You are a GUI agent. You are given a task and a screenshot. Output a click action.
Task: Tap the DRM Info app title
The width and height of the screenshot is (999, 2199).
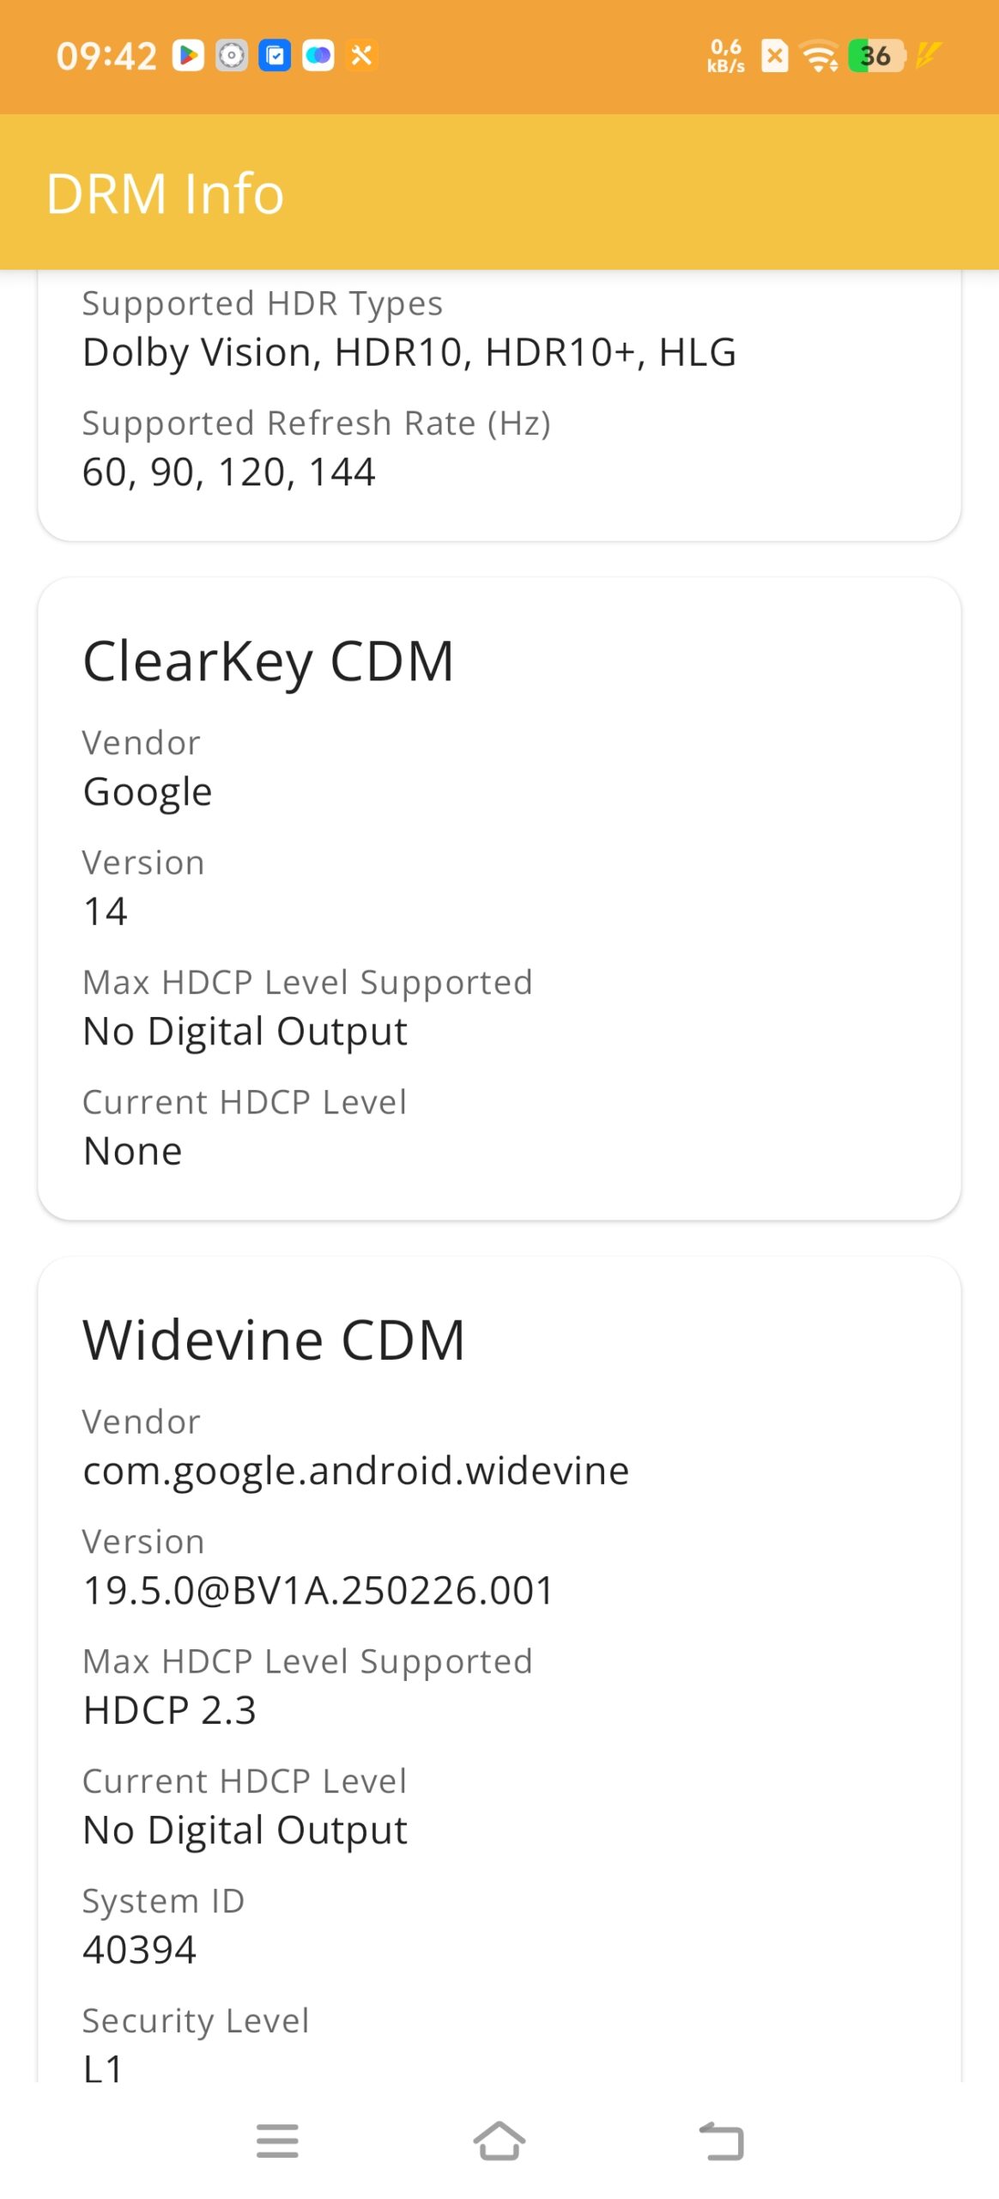pyautogui.click(x=165, y=193)
